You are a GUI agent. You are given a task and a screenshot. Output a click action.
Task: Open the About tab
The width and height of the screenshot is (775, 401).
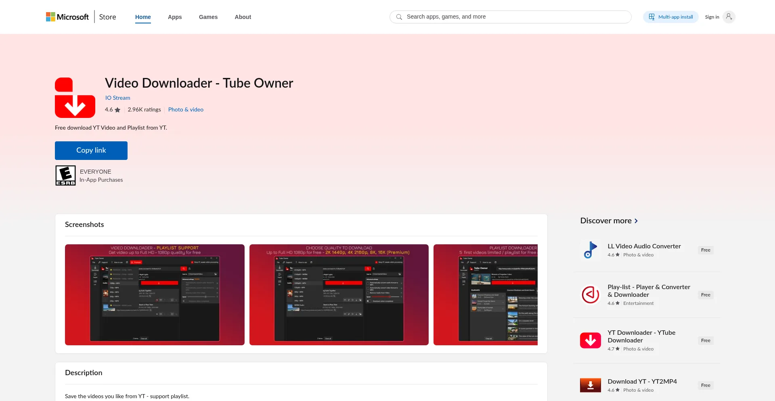243,17
